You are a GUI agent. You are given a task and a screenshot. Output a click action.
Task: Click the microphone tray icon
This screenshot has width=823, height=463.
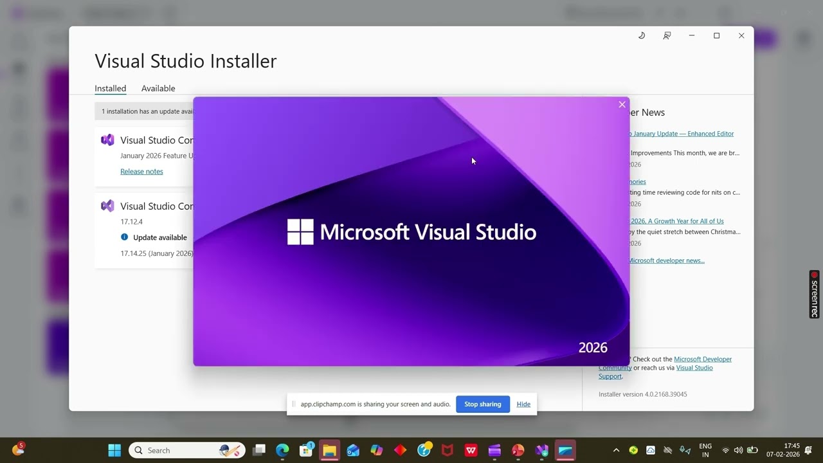(685, 450)
